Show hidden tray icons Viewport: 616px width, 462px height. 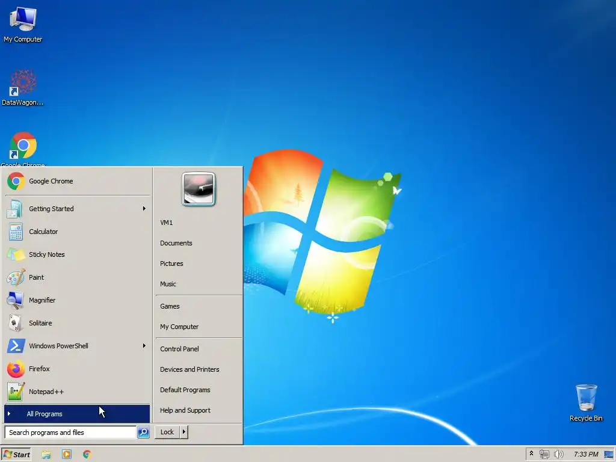[x=532, y=454]
